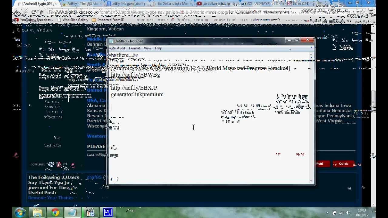
Task: Switch to the AdF.ly Chrome tab
Action: [82, 4]
